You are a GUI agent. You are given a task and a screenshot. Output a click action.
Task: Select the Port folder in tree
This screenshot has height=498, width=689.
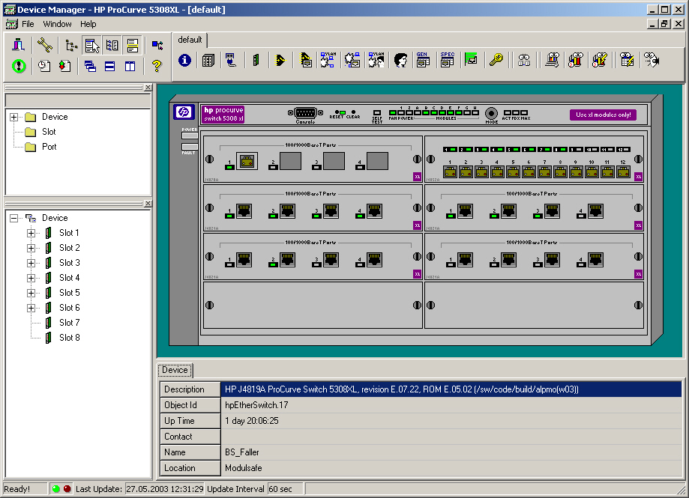pos(49,147)
